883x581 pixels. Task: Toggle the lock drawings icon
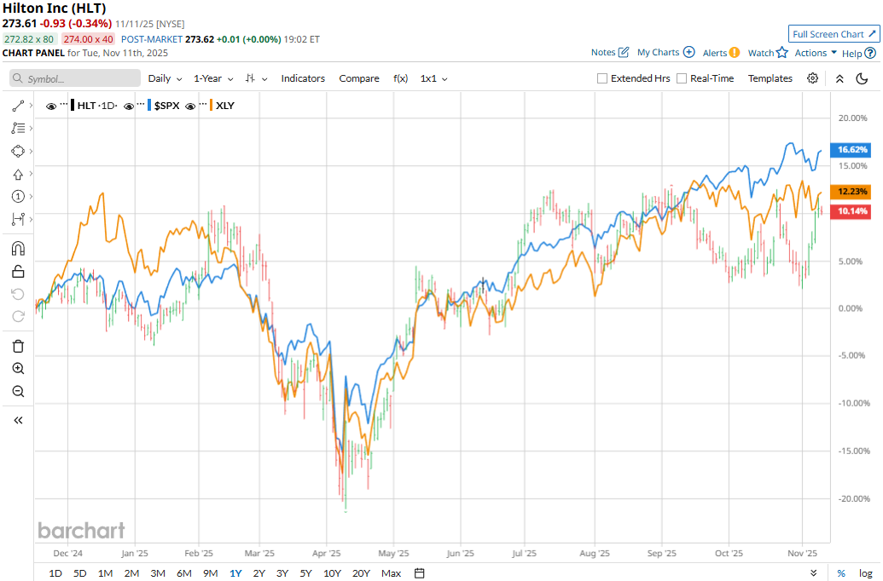(18, 272)
